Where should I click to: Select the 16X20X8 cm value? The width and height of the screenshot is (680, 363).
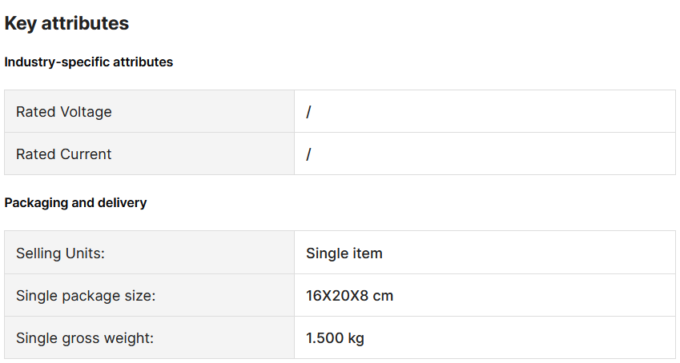tap(349, 296)
